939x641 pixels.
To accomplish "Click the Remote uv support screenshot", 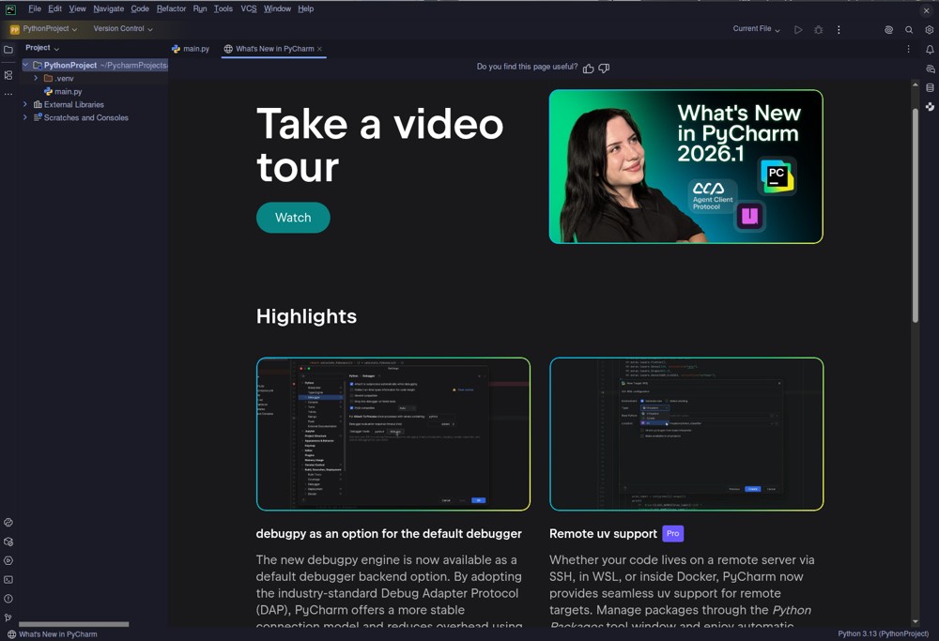I will [x=686, y=434].
